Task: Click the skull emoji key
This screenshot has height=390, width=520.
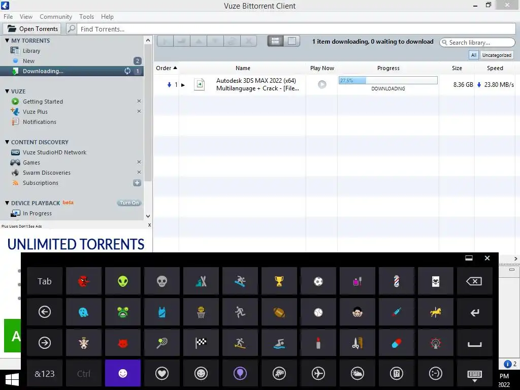Action: click(x=162, y=281)
